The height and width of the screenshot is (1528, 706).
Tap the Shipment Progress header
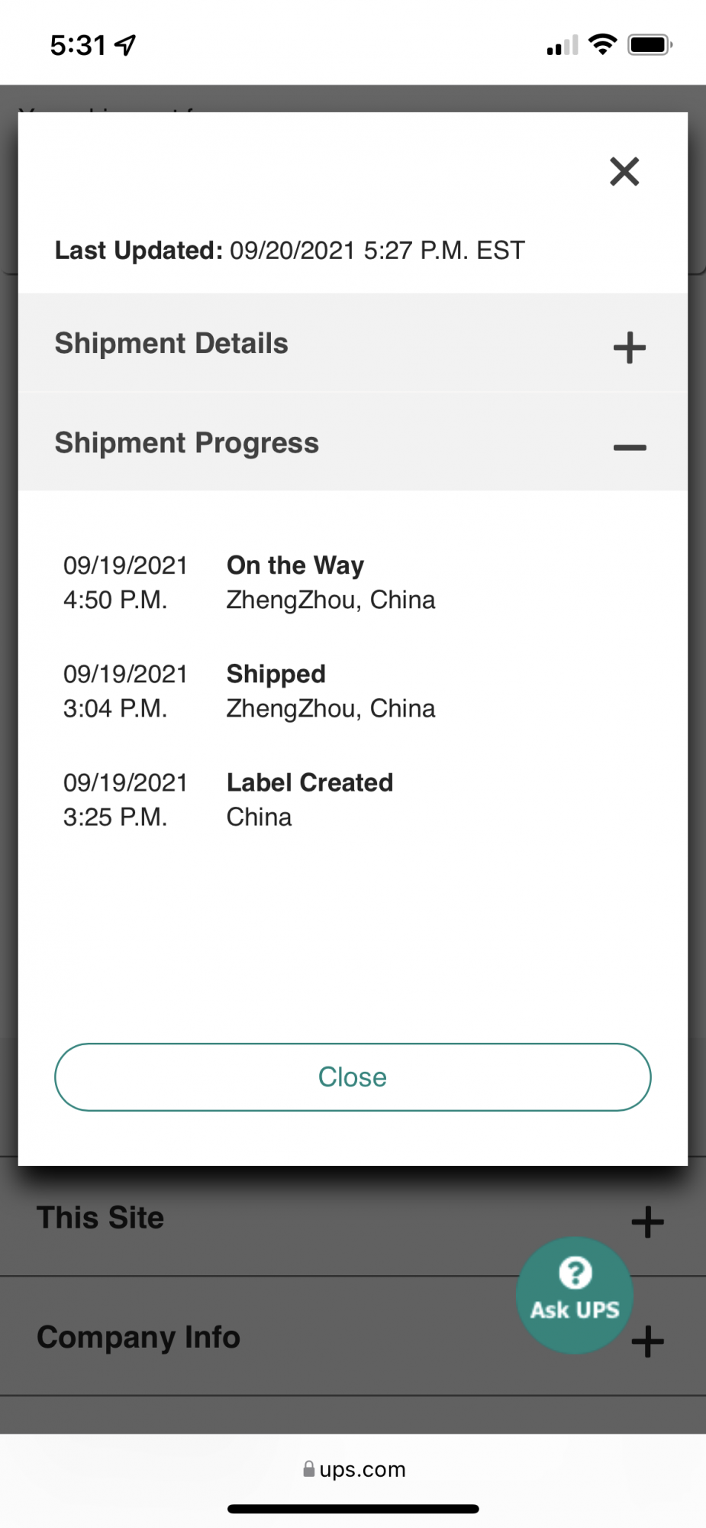(187, 443)
